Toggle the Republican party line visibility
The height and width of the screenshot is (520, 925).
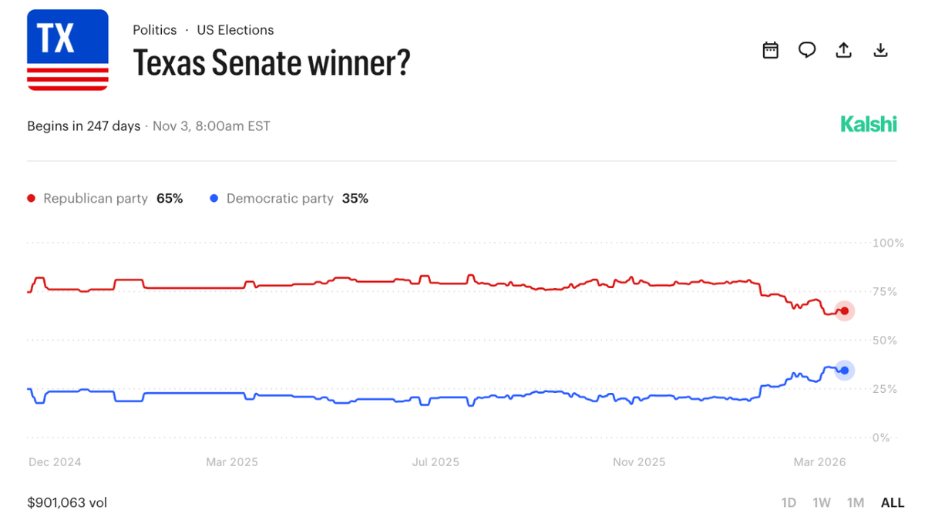pos(96,198)
